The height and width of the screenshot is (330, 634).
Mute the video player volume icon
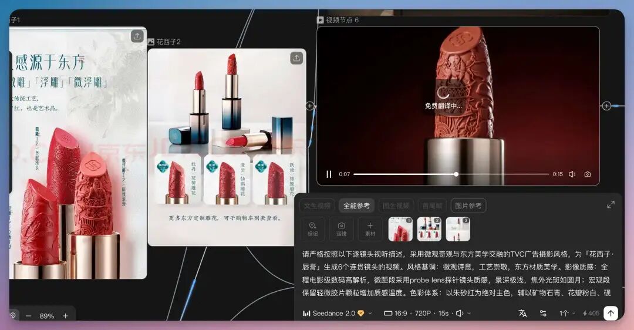pos(572,174)
